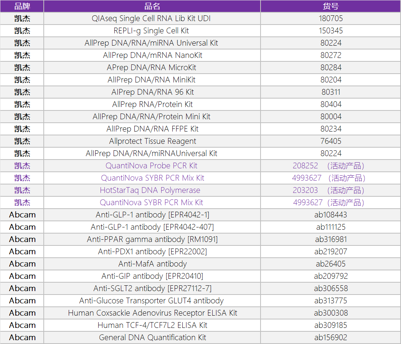
Task: Click AllPrep DNA/RNA/Protein Mini Kit cell
Action: (152, 117)
